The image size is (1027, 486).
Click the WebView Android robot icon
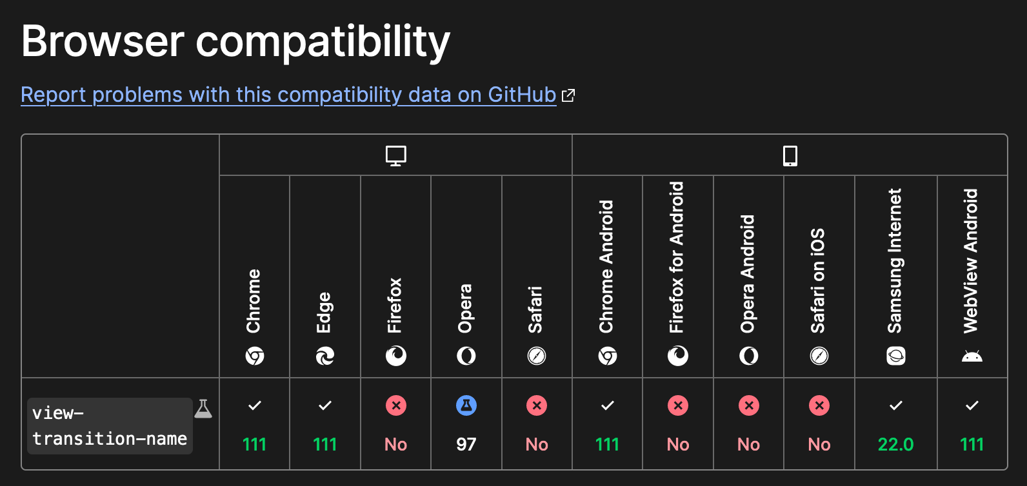[x=972, y=356]
